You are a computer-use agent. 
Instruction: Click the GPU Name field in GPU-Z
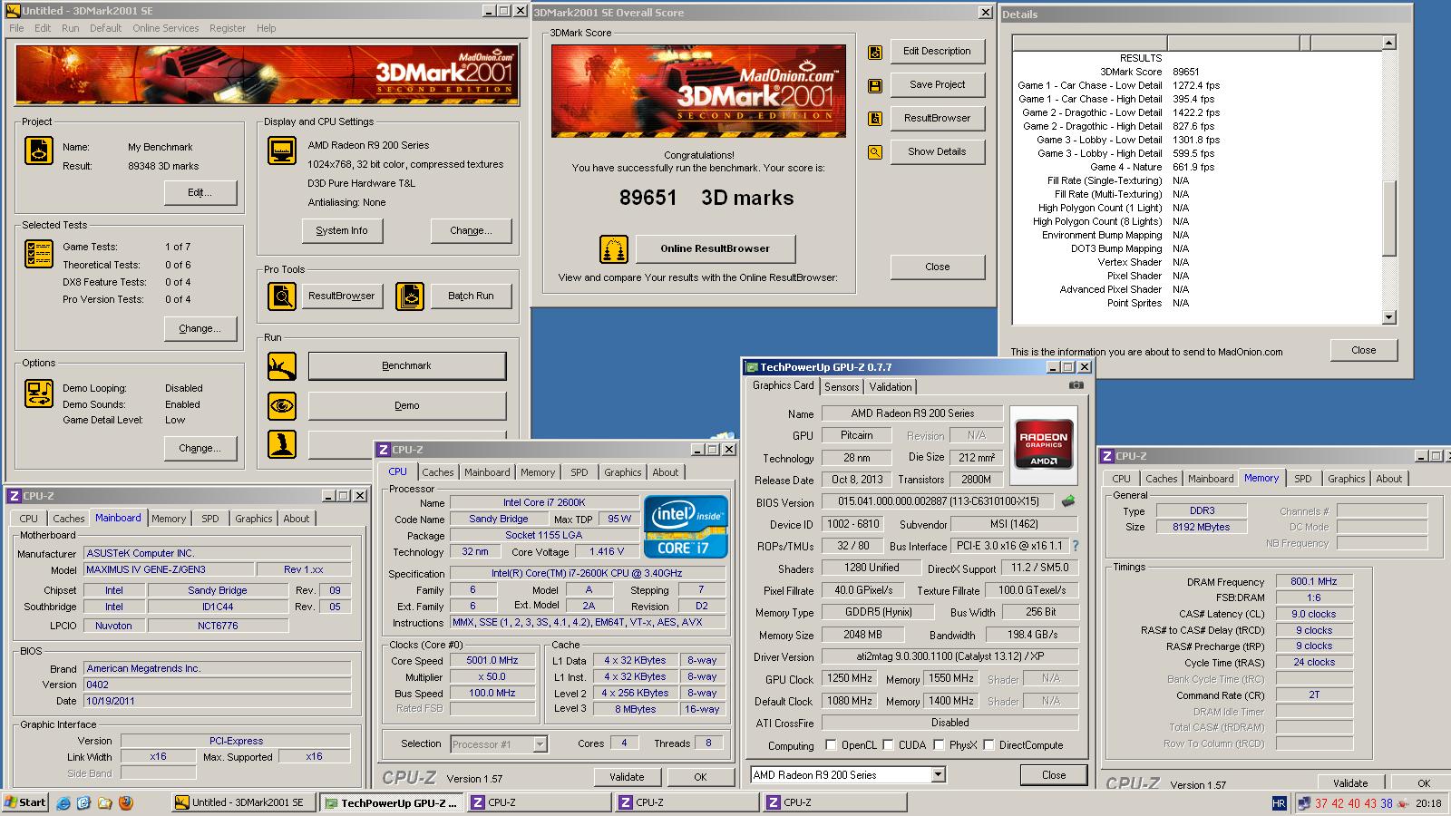tap(912, 413)
